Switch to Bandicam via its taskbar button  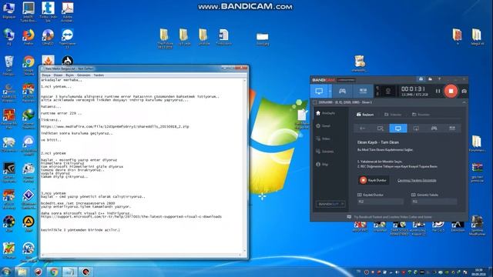tap(86, 272)
